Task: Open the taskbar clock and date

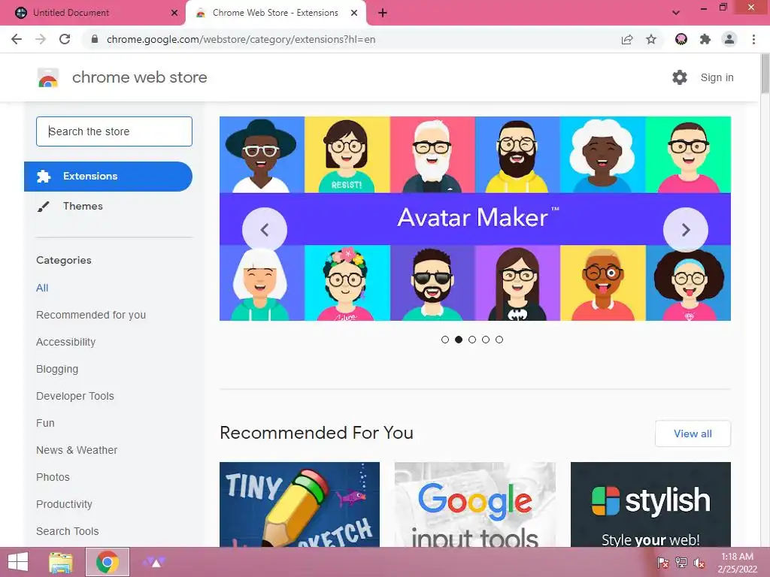Action: click(737, 563)
